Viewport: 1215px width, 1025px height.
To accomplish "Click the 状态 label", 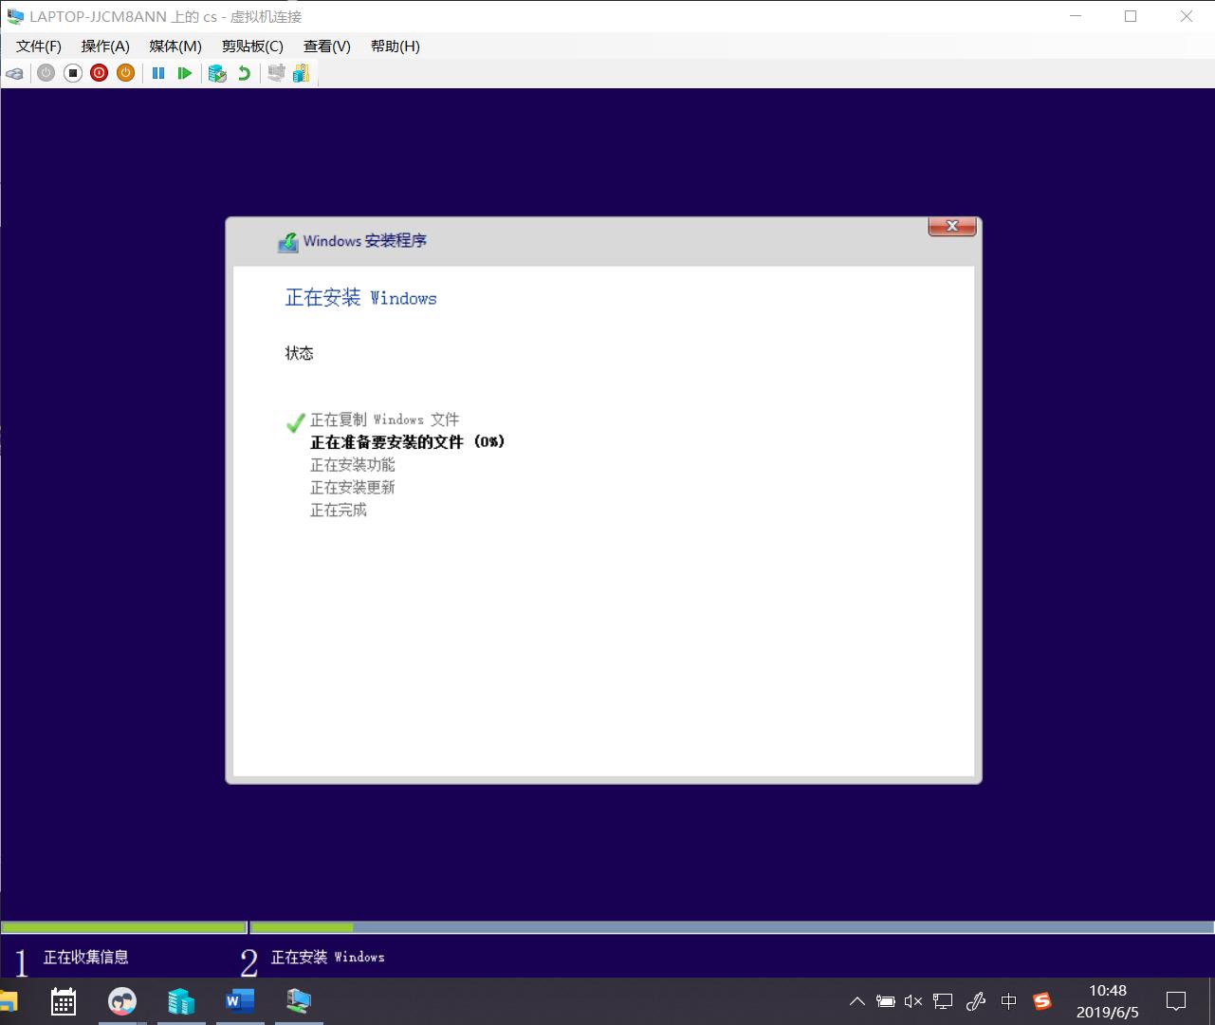I will pyautogui.click(x=300, y=353).
